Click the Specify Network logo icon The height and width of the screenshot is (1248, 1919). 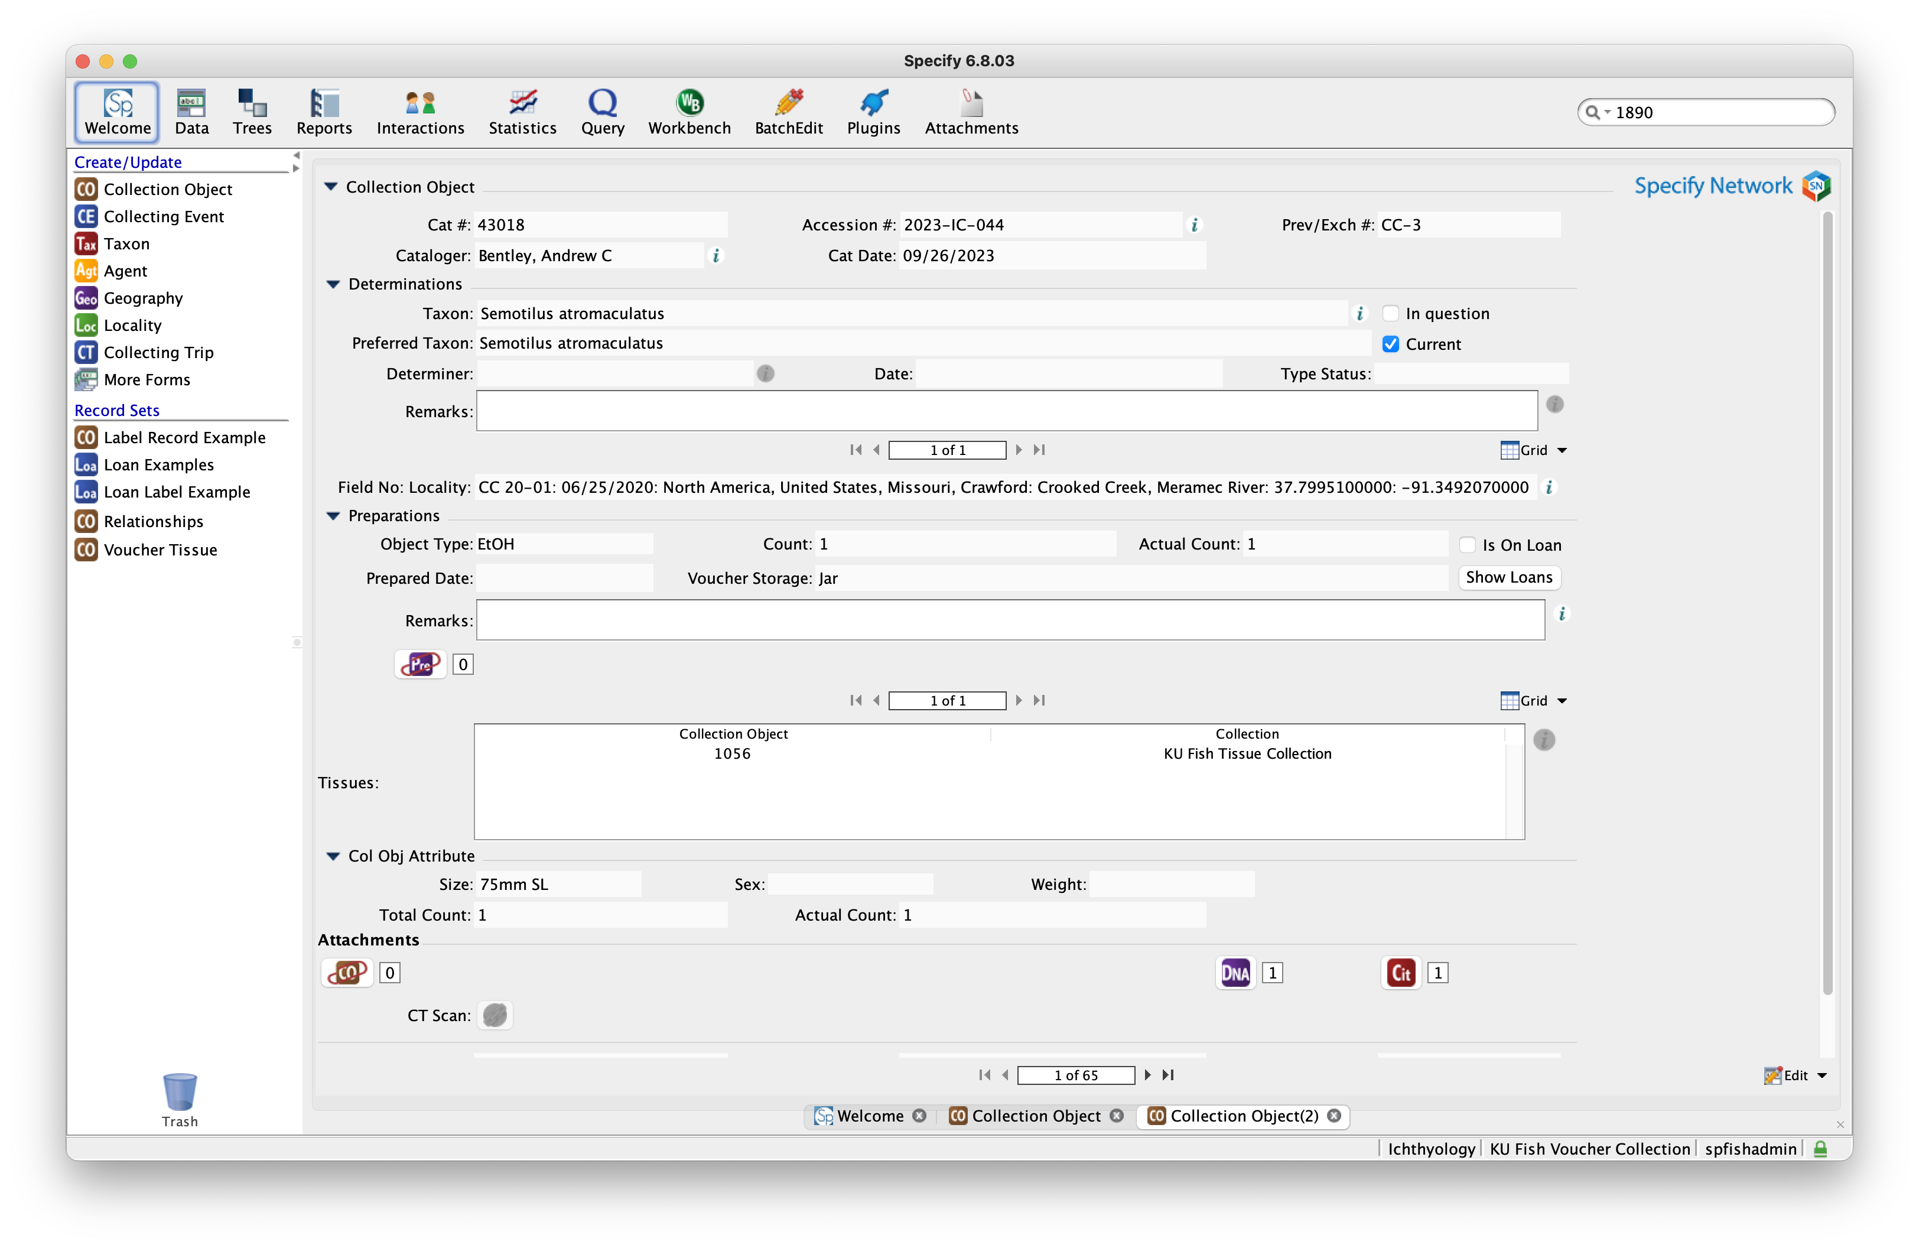pyautogui.click(x=1817, y=186)
